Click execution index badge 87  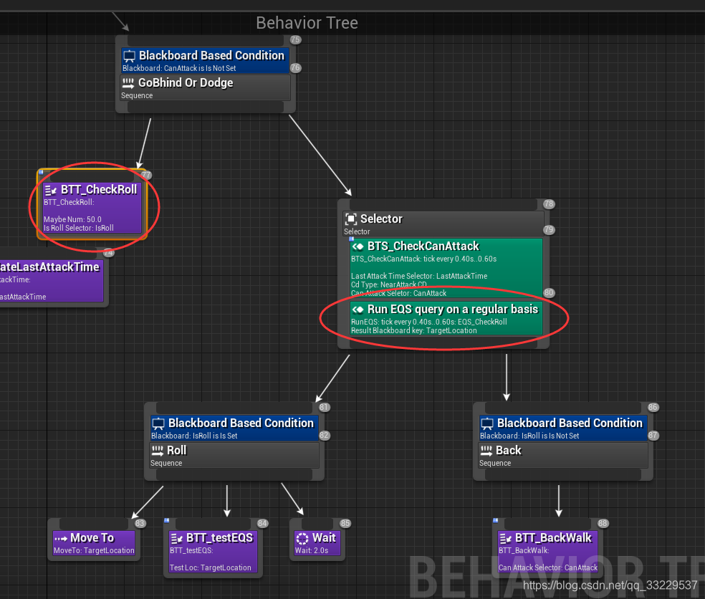click(x=653, y=436)
